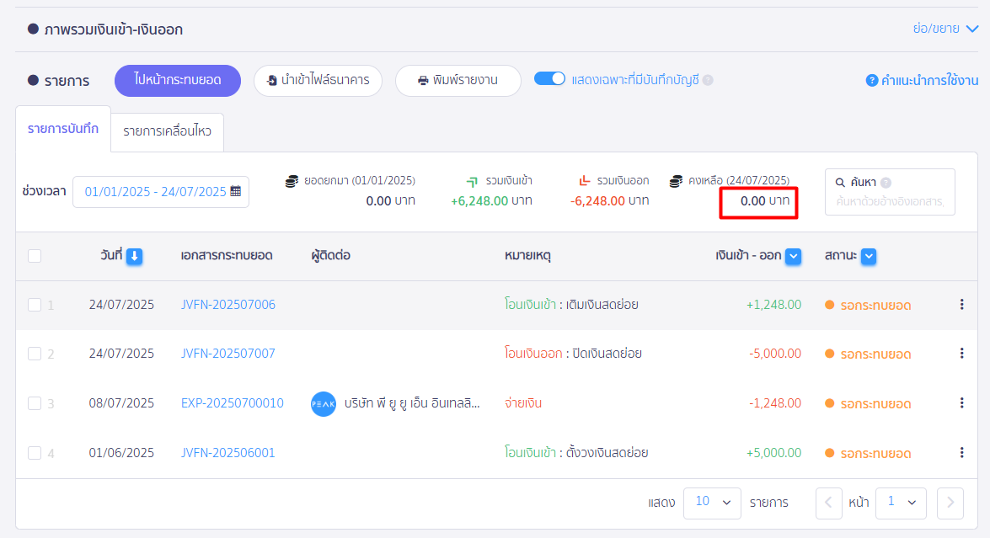Open document link JVFN-202506001
Viewport: 990px width, 538px height.
(x=228, y=453)
